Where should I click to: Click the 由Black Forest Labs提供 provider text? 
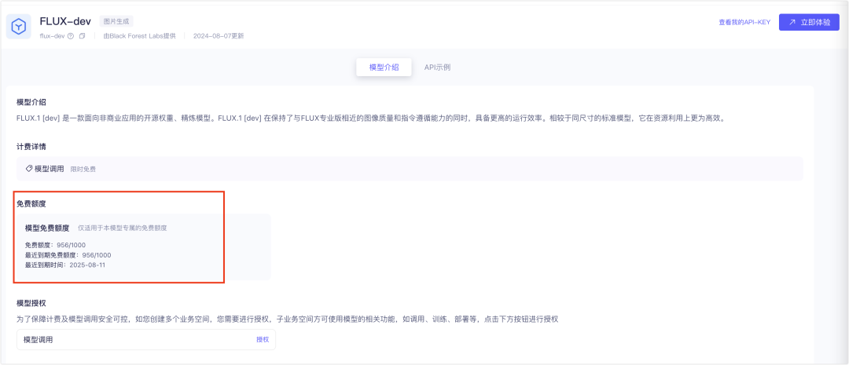tap(139, 36)
